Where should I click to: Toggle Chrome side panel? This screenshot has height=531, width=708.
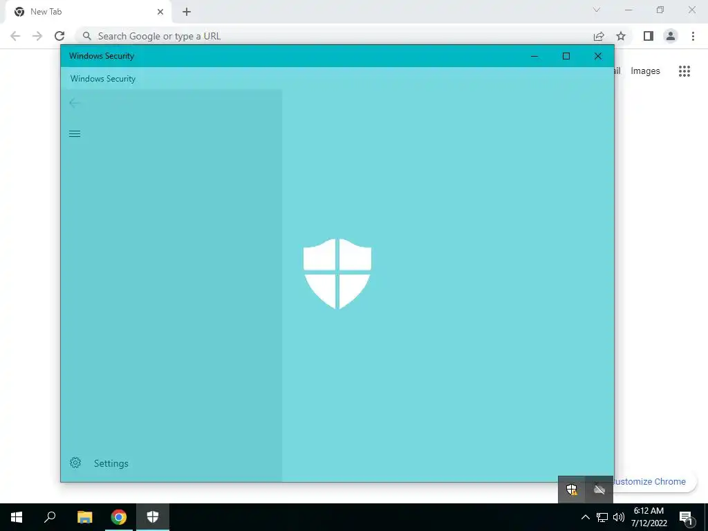pos(649,36)
